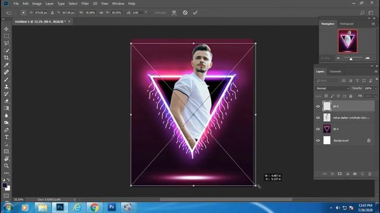This screenshot has height=213, width=380.
Task: Open the Filter menu
Action: pos(85,4)
